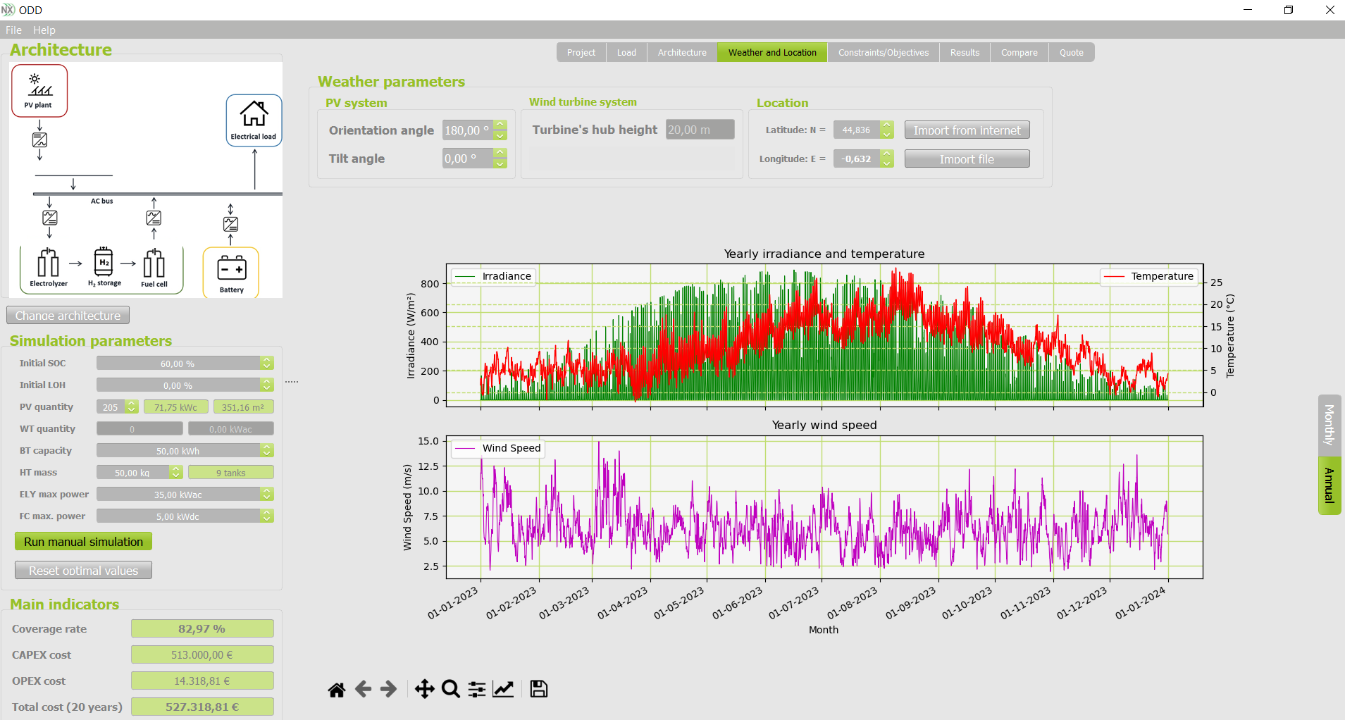The image size is (1345, 720).
Task: Open the File menu
Action: pyautogui.click(x=13, y=30)
